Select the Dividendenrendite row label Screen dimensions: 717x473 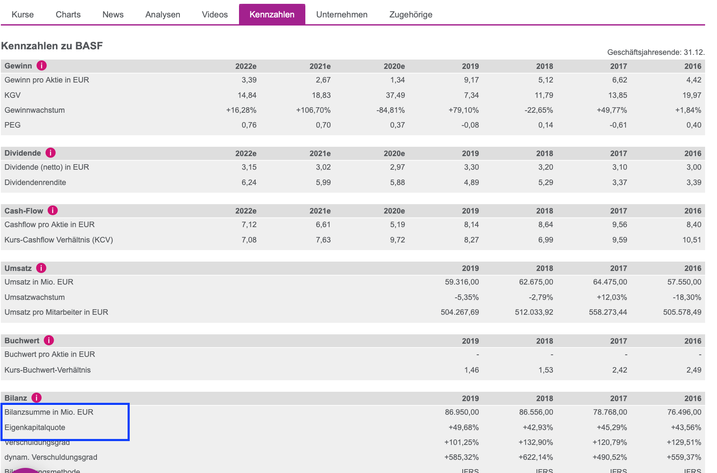coord(35,182)
